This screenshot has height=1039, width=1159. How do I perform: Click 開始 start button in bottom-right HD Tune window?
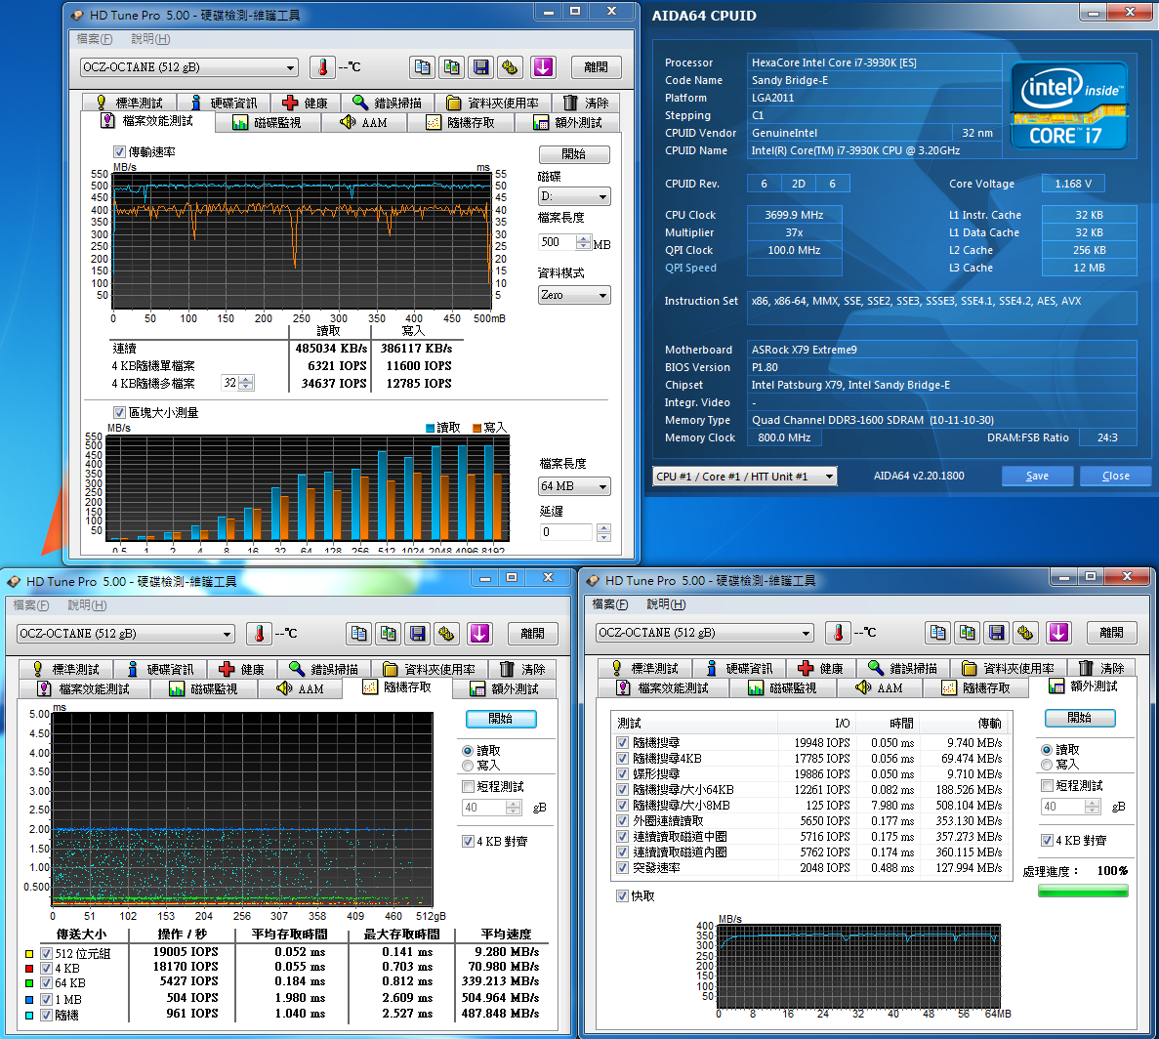coord(1080,718)
